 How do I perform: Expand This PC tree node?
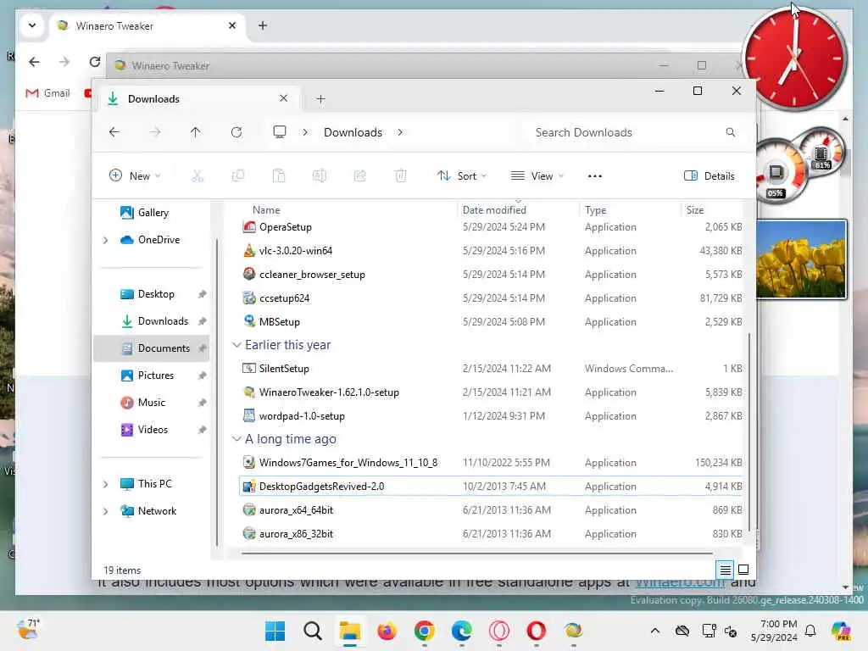106,484
